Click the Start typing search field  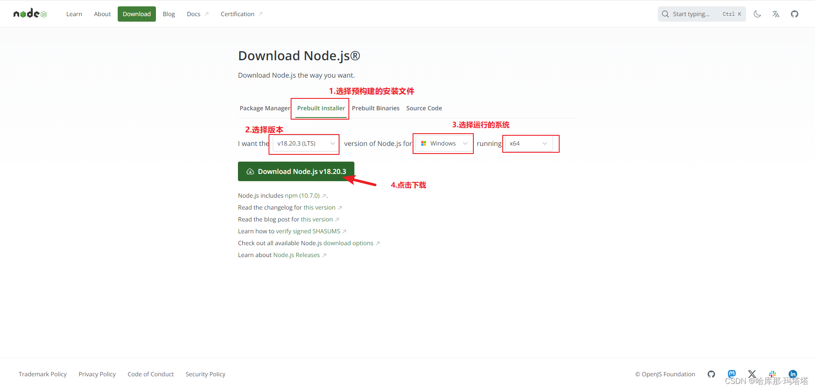pos(701,14)
